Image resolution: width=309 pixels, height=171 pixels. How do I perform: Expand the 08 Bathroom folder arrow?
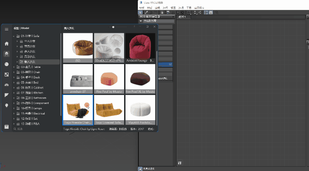tap(14, 98)
